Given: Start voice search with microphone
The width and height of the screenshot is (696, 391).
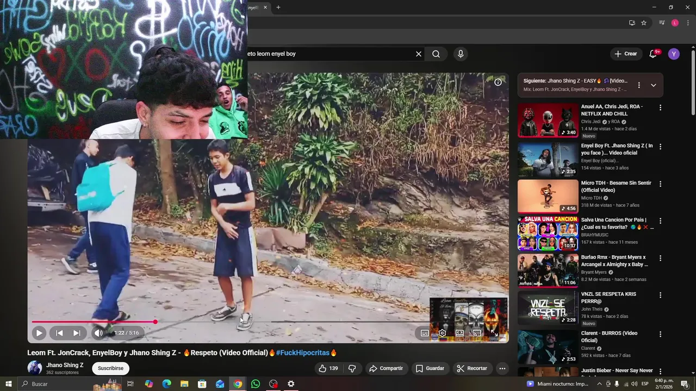Looking at the screenshot, I should (461, 54).
